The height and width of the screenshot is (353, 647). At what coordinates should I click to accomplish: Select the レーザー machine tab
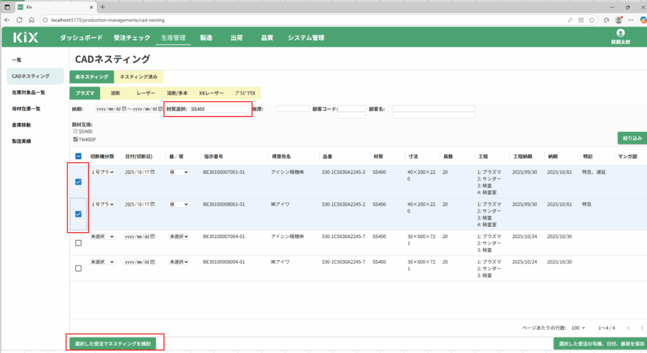tap(146, 93)
